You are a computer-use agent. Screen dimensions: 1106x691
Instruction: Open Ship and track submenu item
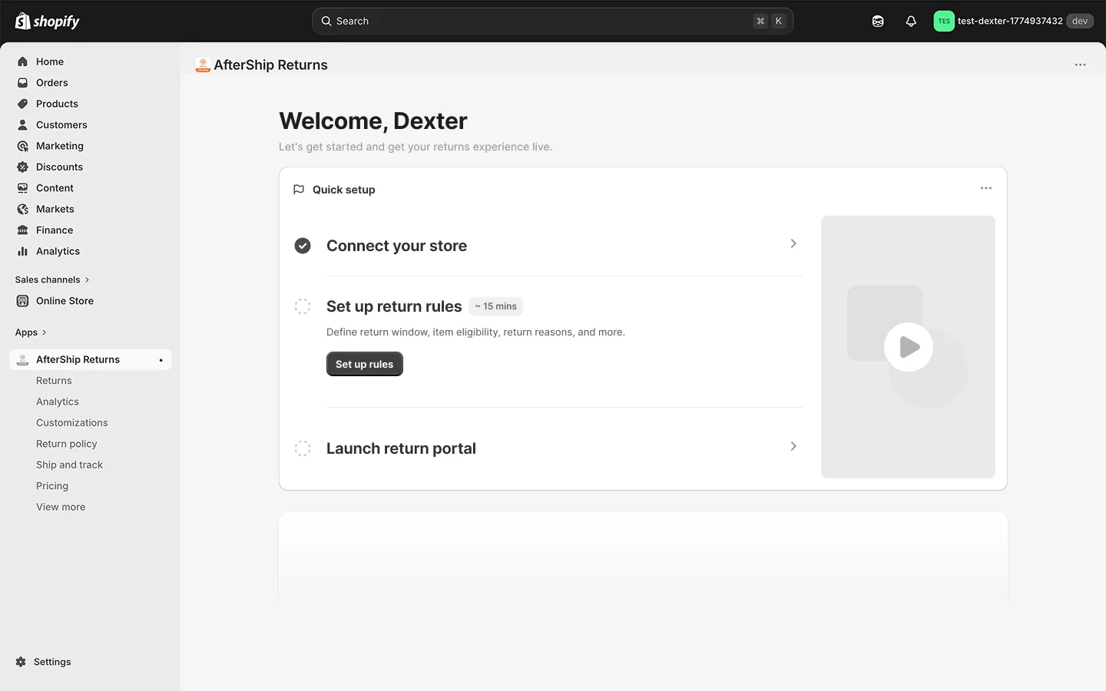pyautogui.click(x=69, y=465)
